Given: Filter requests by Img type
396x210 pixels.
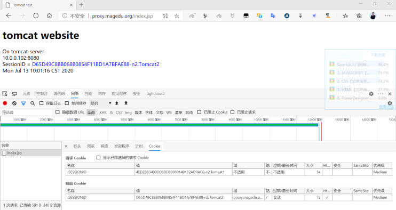Looking at the screenshot, I should pyautogui.click(x=128, y=112).
